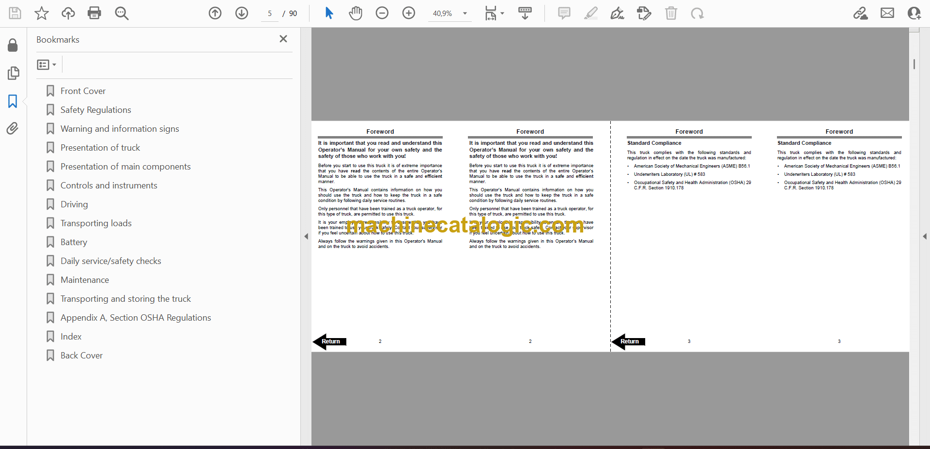Toggle the scrolling mode keyboard icon
The width and height of the screenshot is (930, 449).
tap(525, 13)
